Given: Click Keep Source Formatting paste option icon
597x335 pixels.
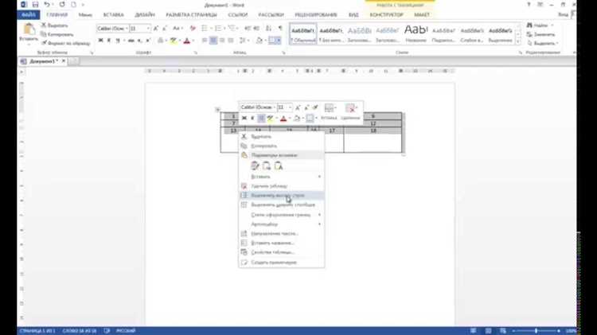Looking at the screenshot, I should (255, 166).
